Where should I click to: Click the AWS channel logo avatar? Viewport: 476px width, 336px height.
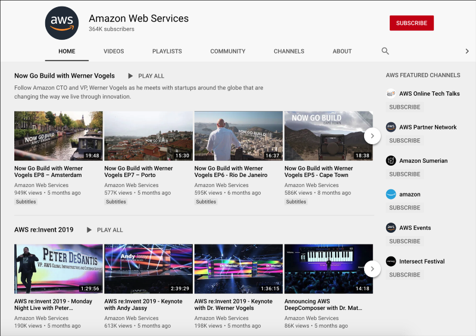point(62,23)
